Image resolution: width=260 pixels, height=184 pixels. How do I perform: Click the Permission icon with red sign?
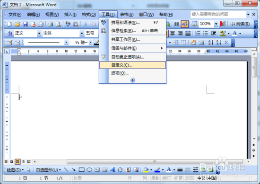click(x=33, y=24)
